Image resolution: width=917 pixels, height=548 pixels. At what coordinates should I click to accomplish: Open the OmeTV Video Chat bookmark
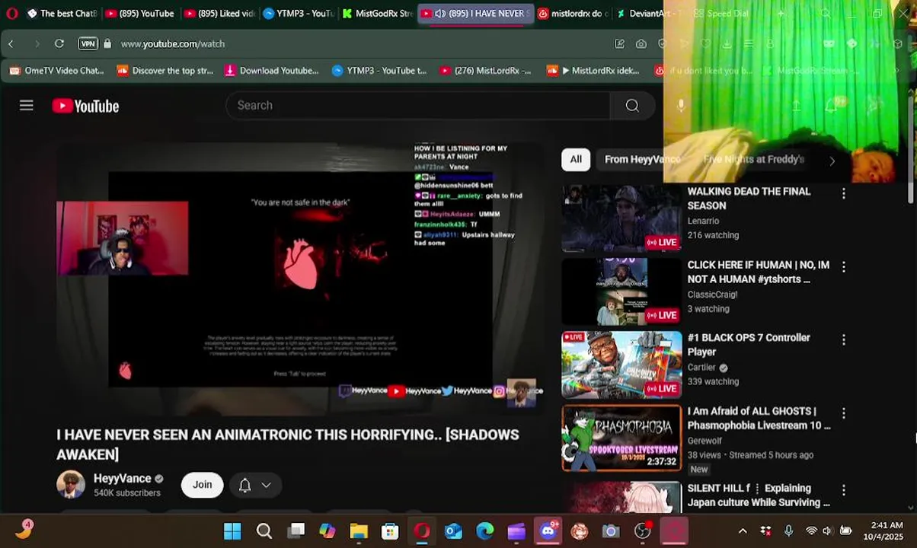click(56, 70)
